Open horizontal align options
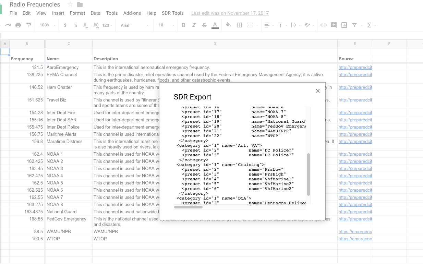The height and width of the screenshot is (264, 423). (269, 25)
